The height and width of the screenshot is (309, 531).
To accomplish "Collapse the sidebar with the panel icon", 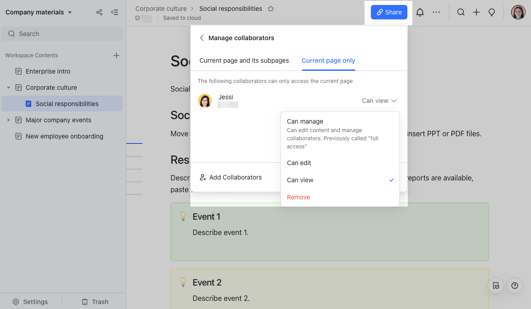I will tap(115, 12).
